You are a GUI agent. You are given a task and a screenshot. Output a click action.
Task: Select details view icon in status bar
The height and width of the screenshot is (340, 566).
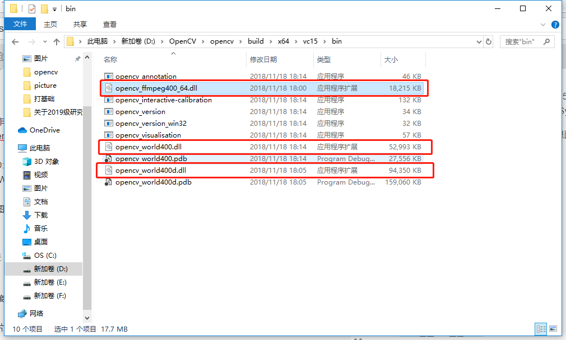point(541,329)
